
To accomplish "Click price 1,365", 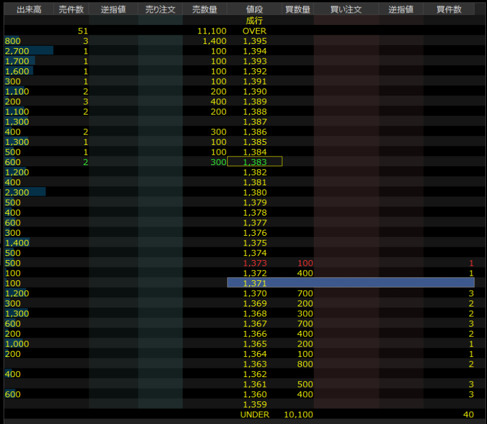I will pyautogui.click(x=254, y=344).
